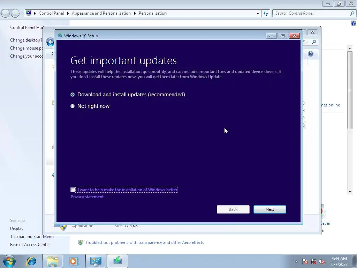
Task: Click the muted volume speaker tray icon
Action: [322, 262]
